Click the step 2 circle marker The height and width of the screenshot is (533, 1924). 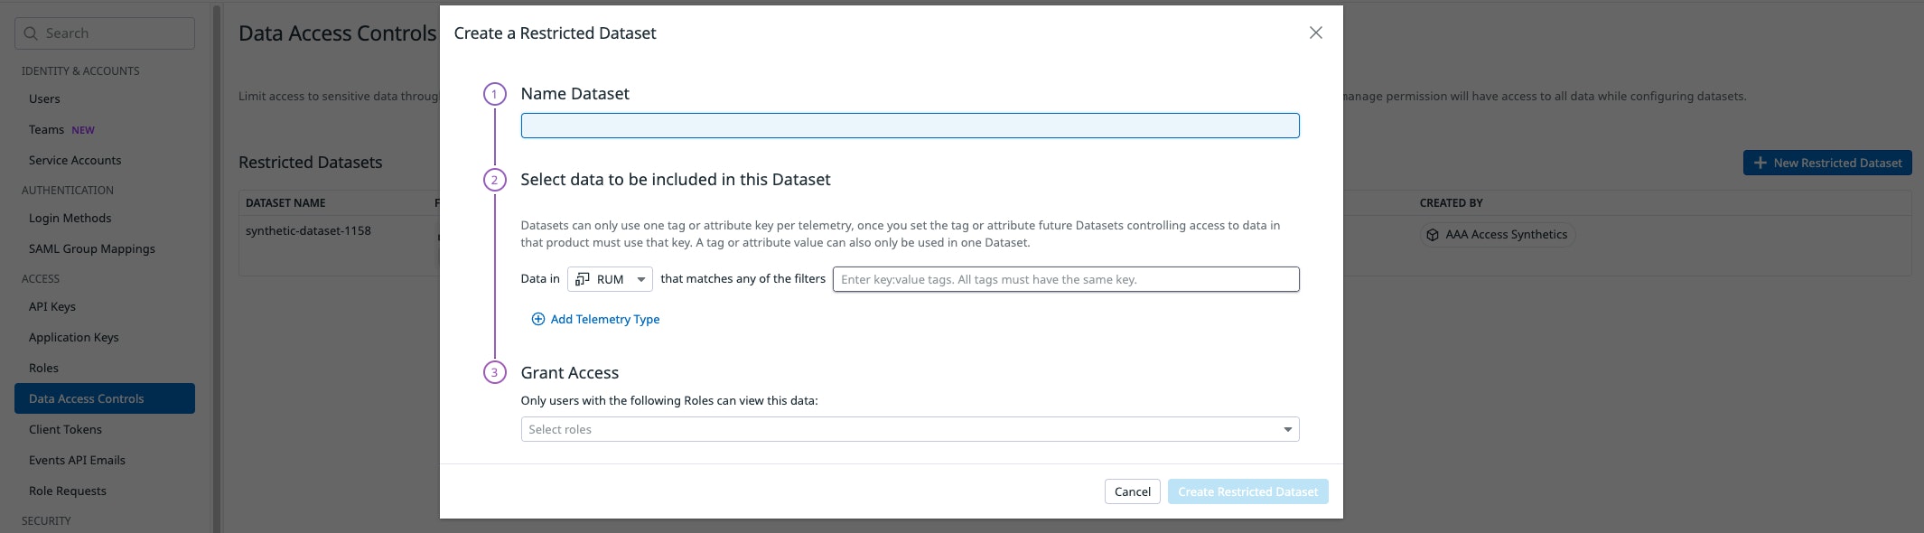tap(494, 180)
